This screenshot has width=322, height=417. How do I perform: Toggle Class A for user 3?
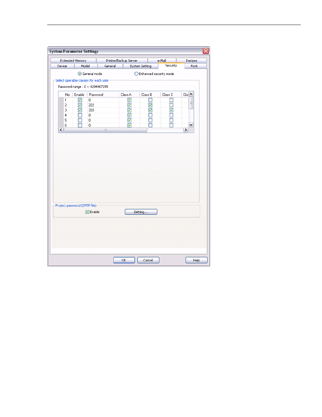pyautogui.click(x=130, y=110)
